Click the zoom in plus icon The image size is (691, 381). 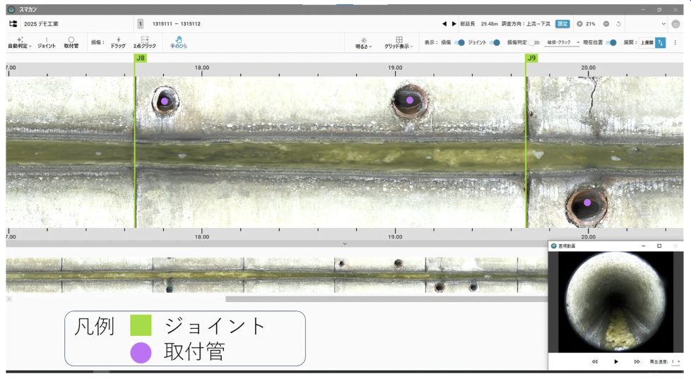pyautogui.click(x=579, y=24)
